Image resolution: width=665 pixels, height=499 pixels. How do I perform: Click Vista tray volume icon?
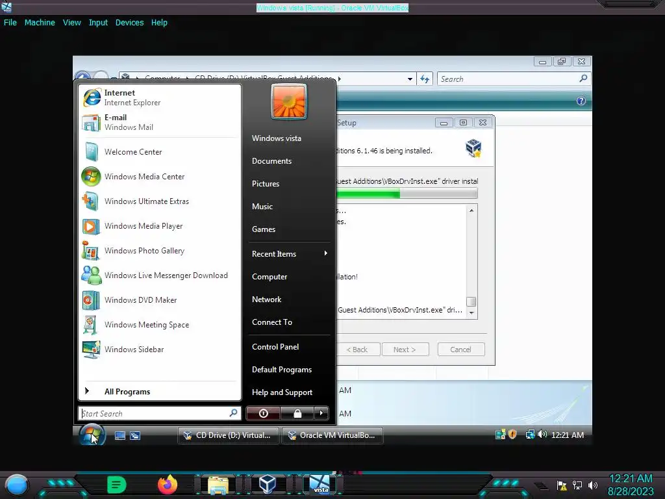point(542,435)
